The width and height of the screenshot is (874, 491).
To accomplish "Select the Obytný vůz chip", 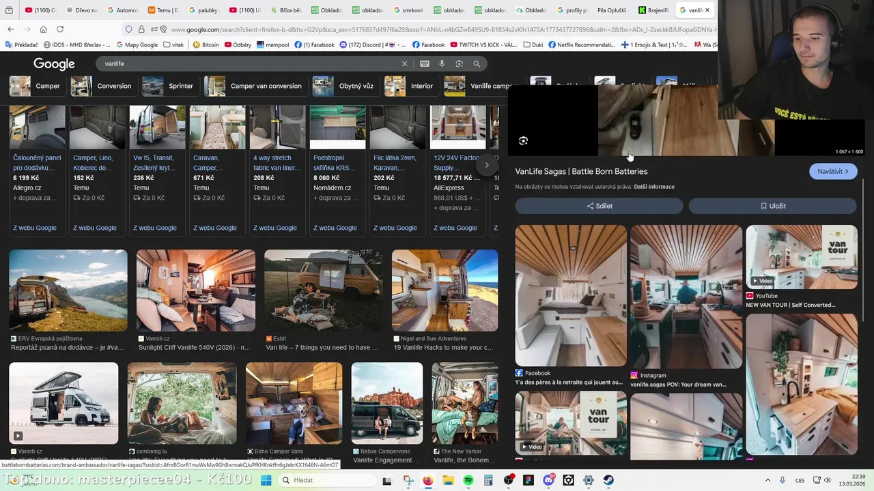I will click(345, 86).
